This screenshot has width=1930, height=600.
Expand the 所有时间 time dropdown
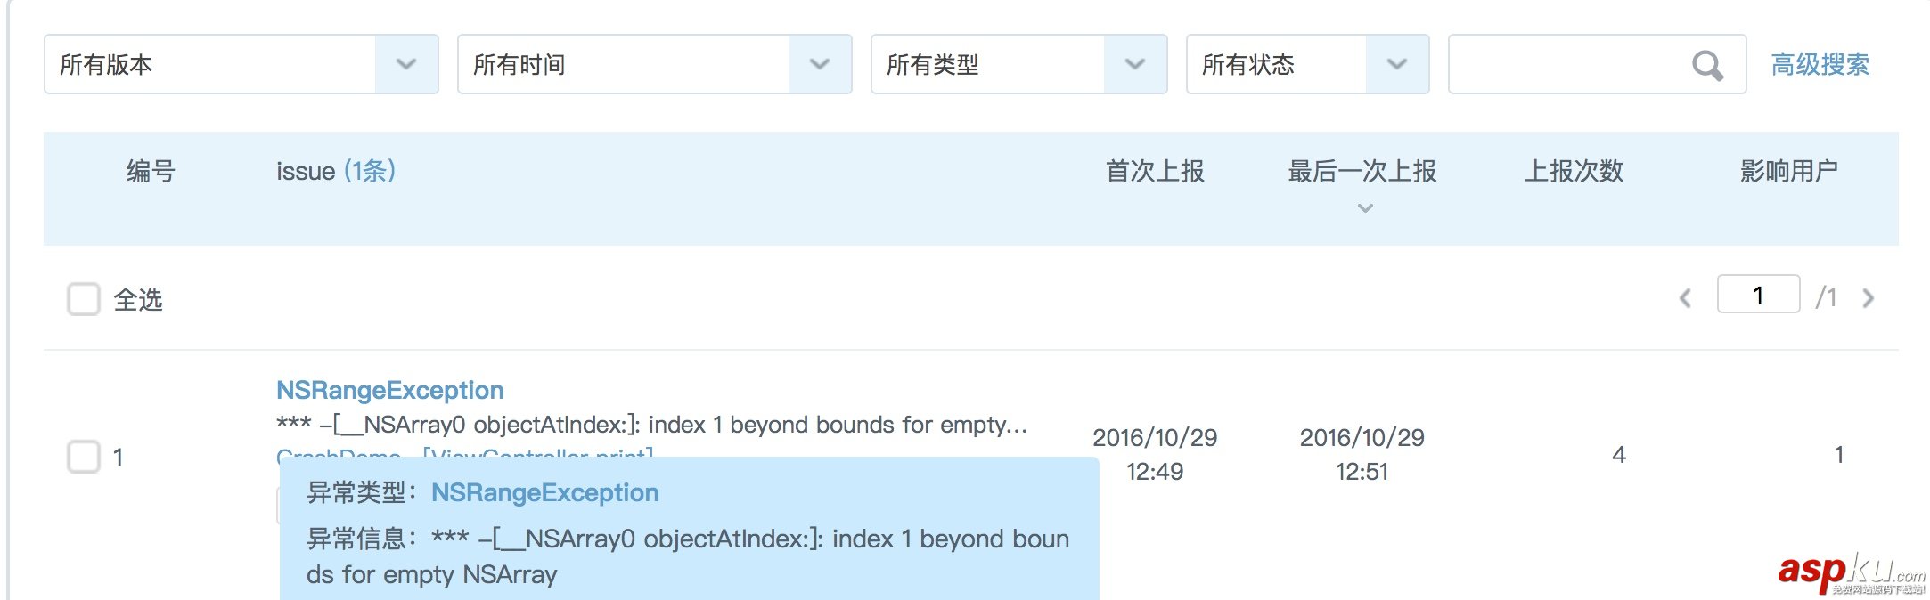(819, 64)
